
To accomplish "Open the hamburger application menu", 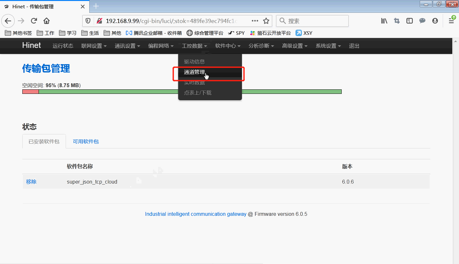I will (x=451, y=21).
